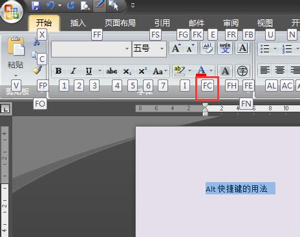Insert an enclosed character with circled 字
Screen dimensions: 300x237
point(242,71)
